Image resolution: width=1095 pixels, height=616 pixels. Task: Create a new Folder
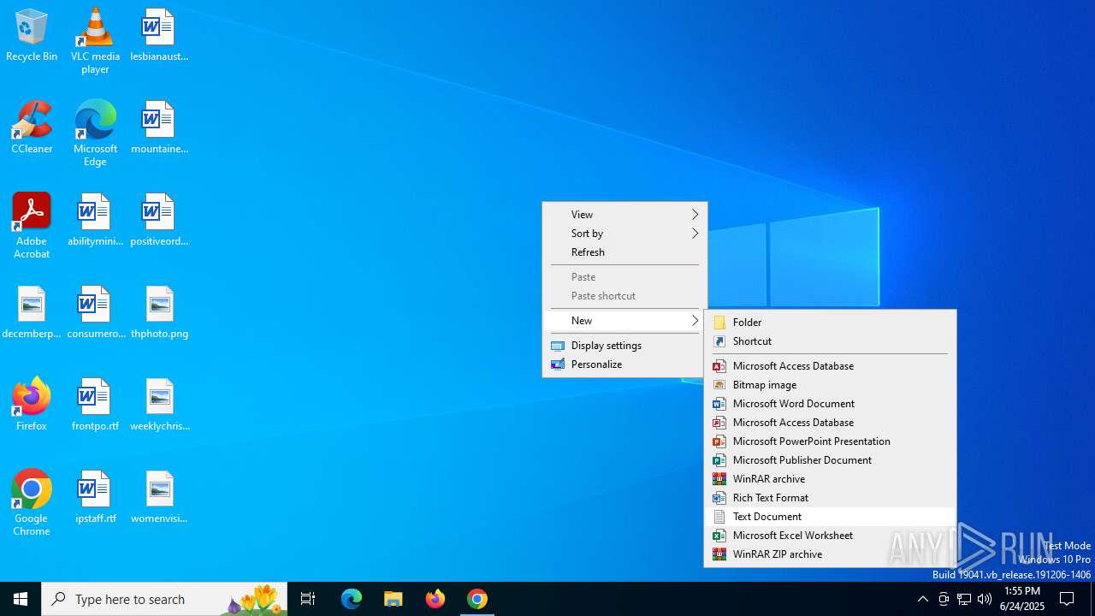(x=830, y=323)
